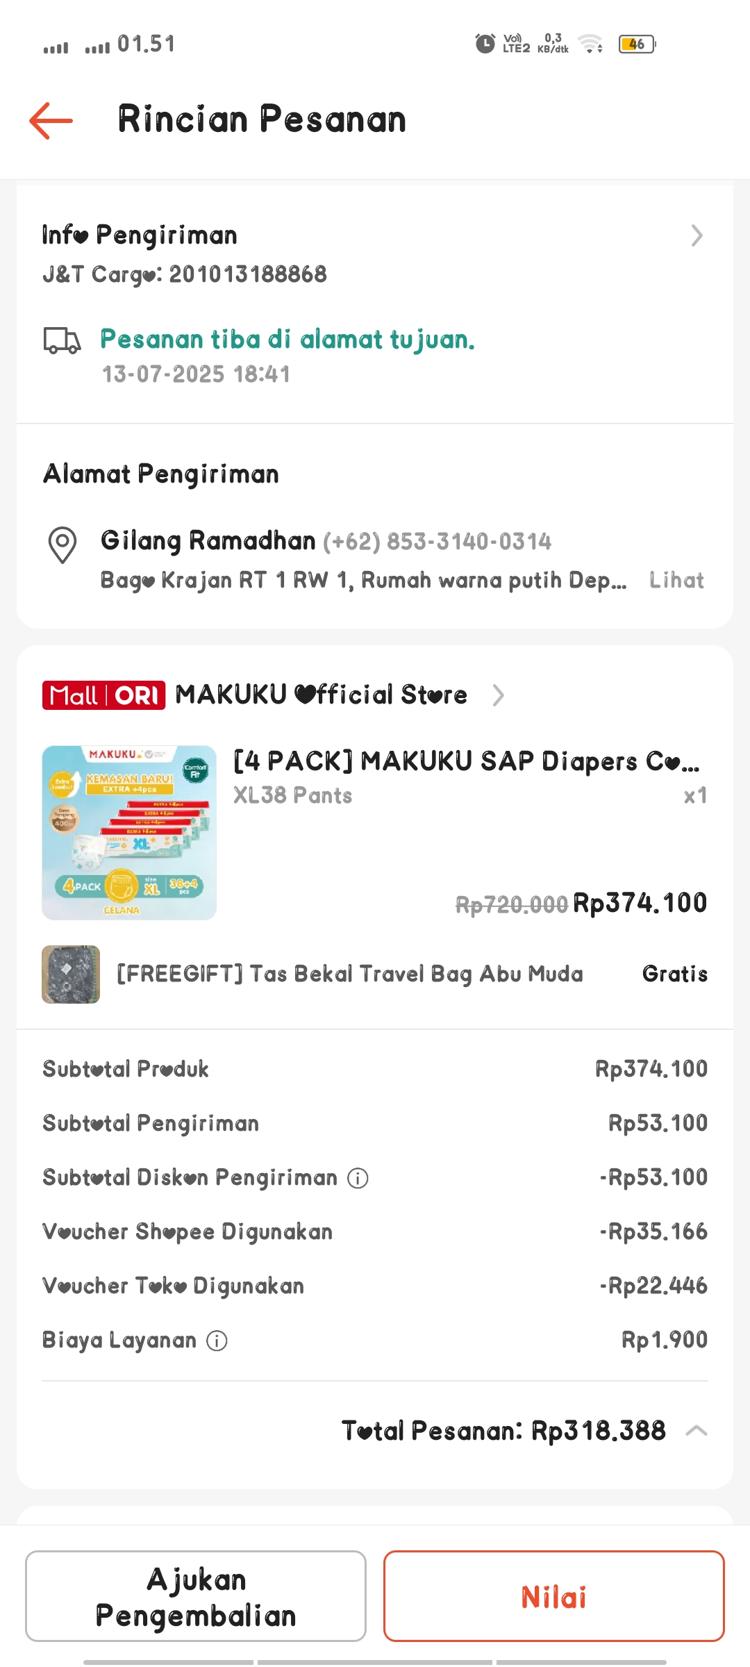The width and height of the screenshot is (750, 1667).
Task: Tap the battery indicator icon
Action: (x=637, y=44)
